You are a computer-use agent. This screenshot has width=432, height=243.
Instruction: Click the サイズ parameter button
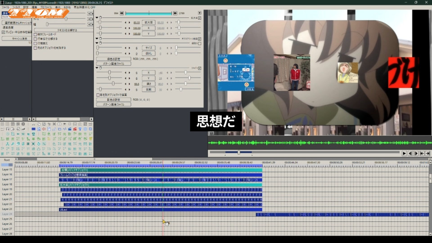click(148, 48)
